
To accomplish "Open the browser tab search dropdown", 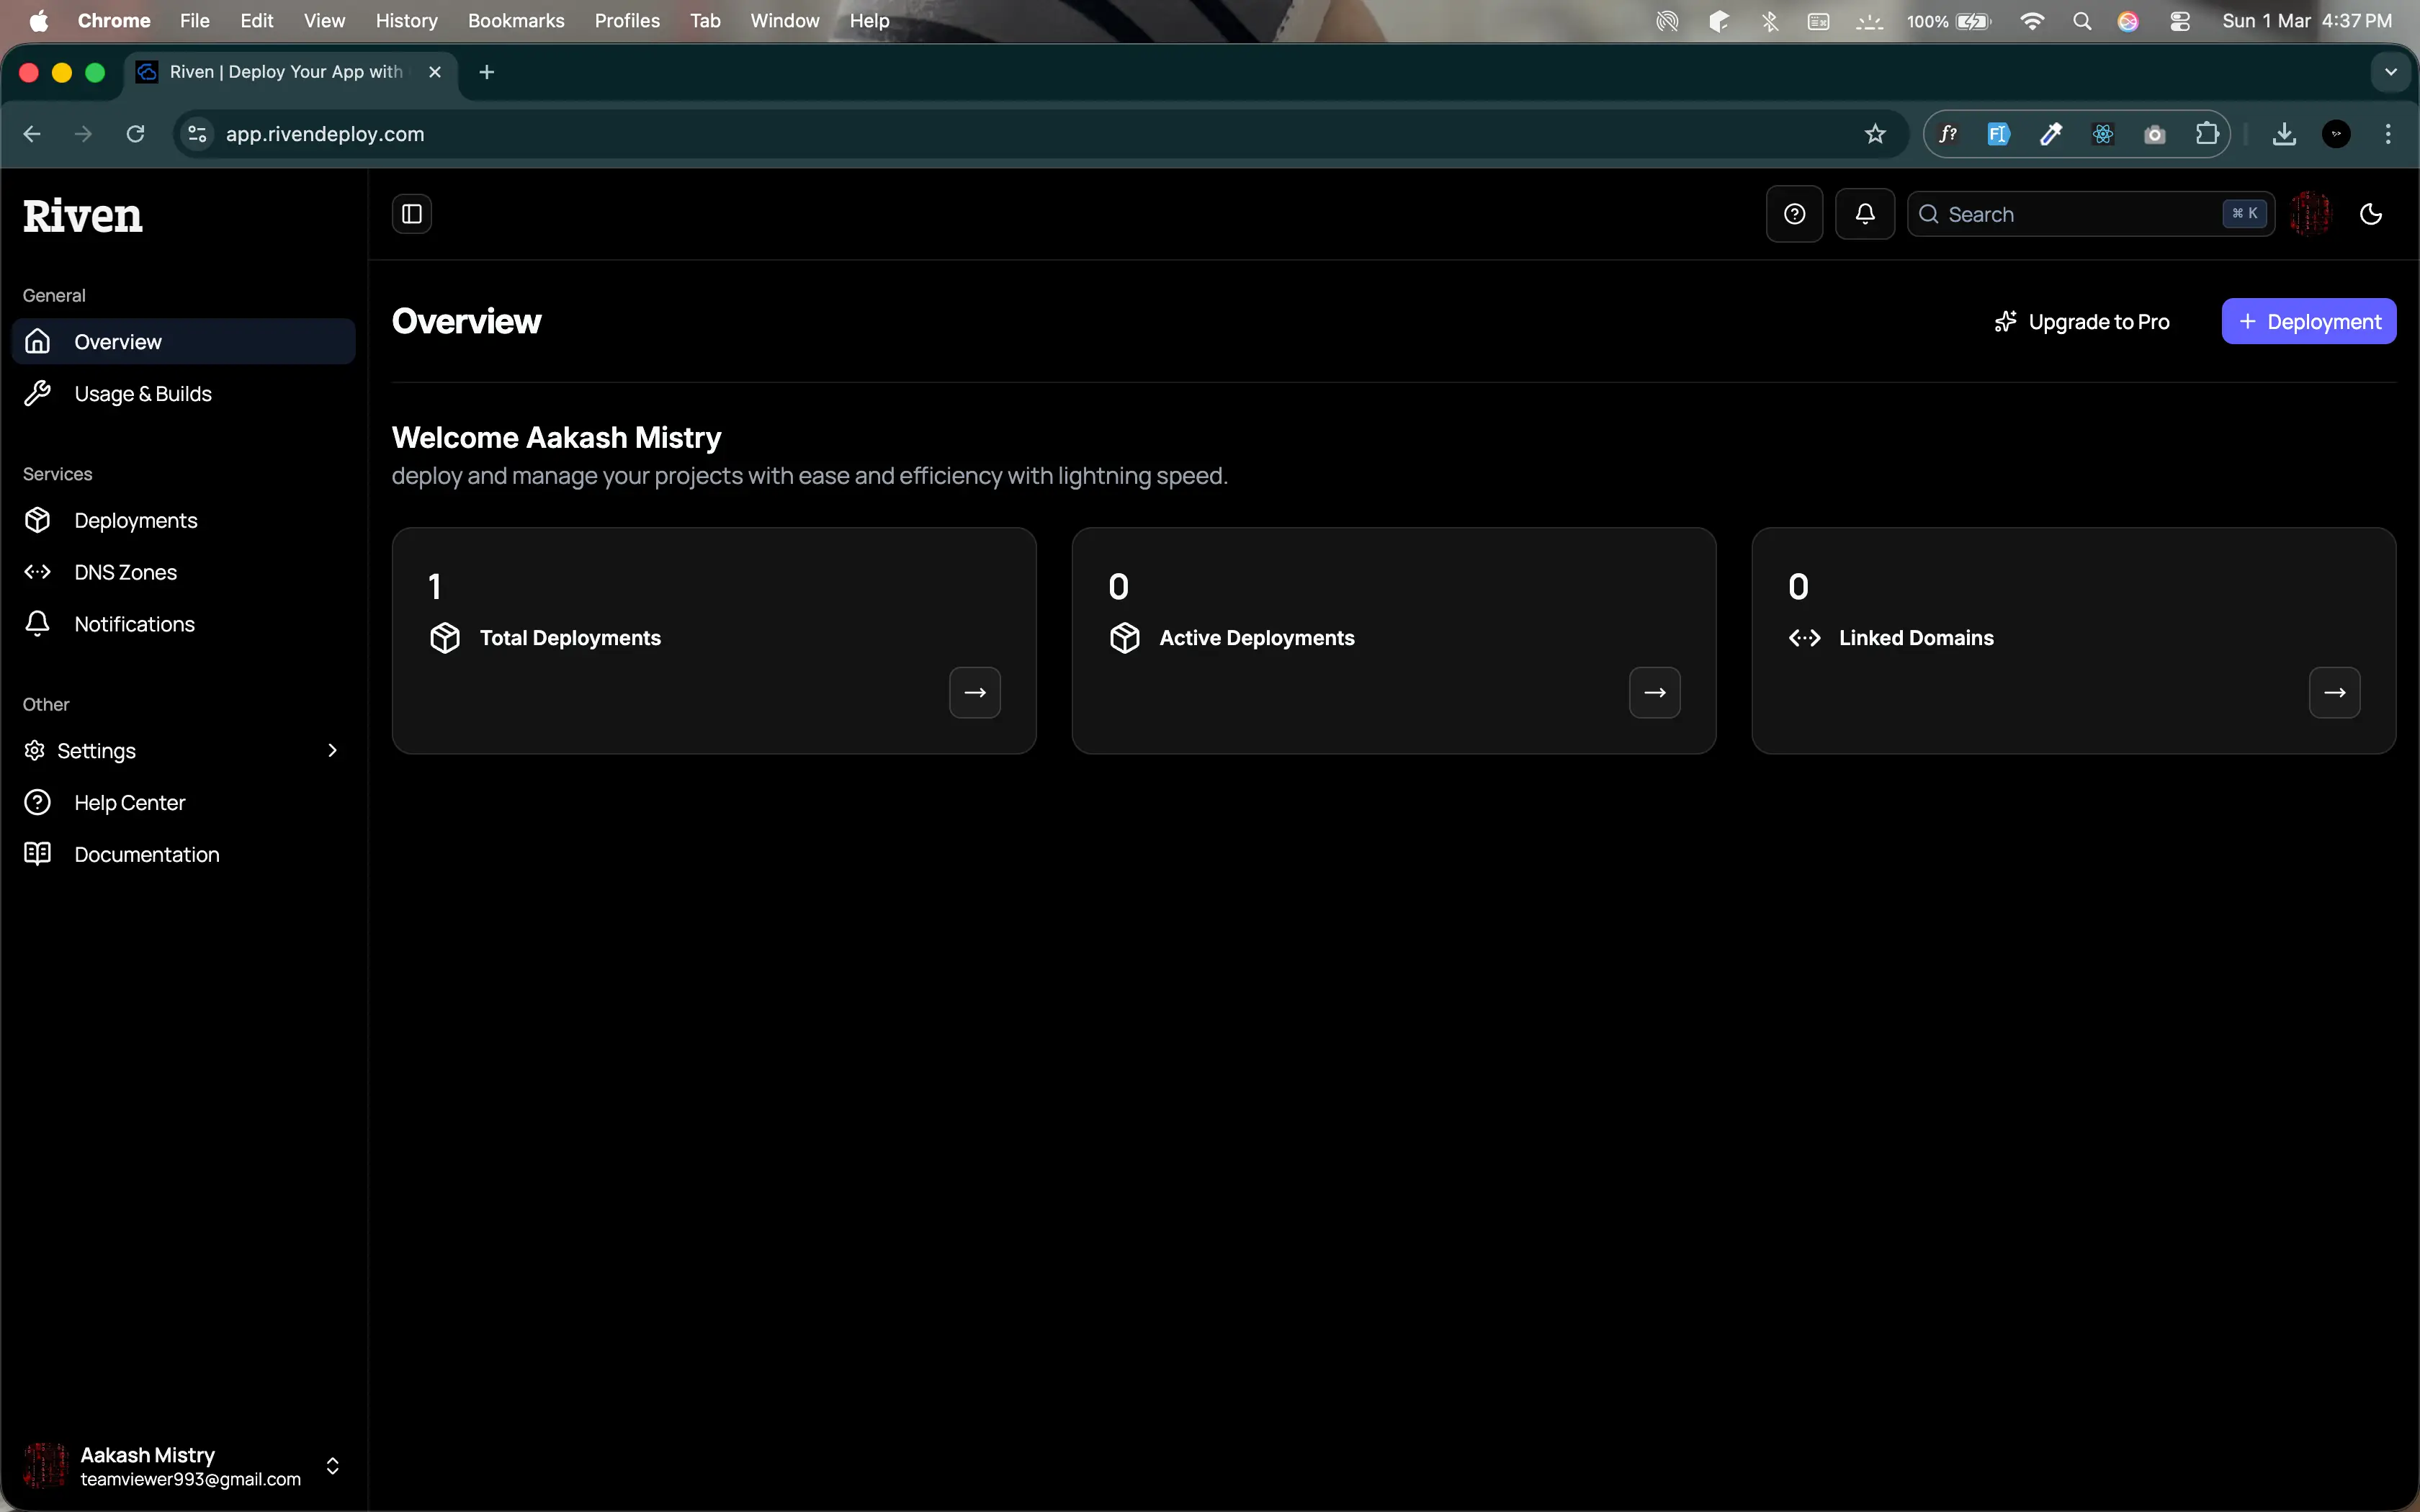I will [2391, 71].
